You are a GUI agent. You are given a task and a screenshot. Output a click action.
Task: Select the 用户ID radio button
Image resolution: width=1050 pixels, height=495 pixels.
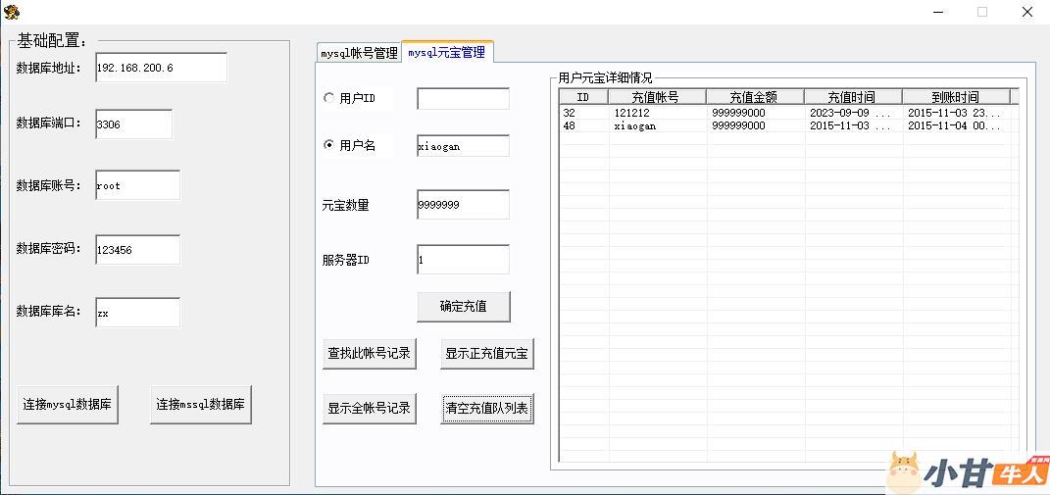[329, 98]
